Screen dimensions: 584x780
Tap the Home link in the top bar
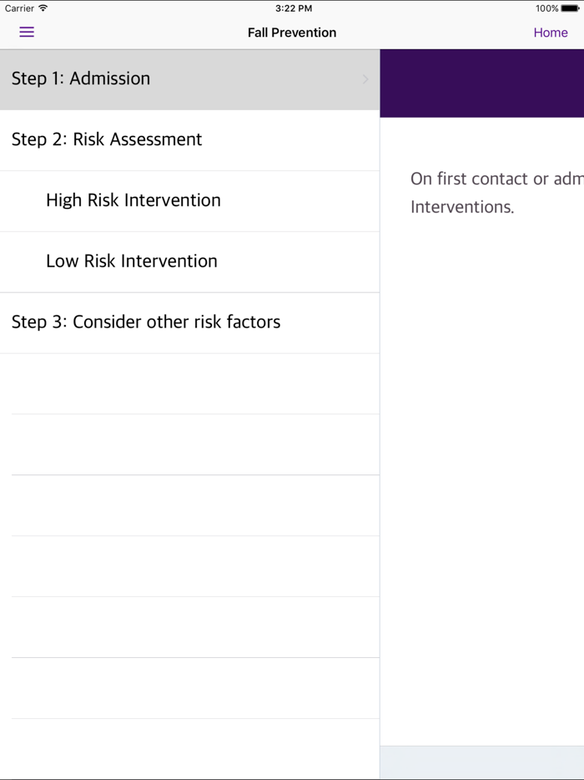point(551,33)
